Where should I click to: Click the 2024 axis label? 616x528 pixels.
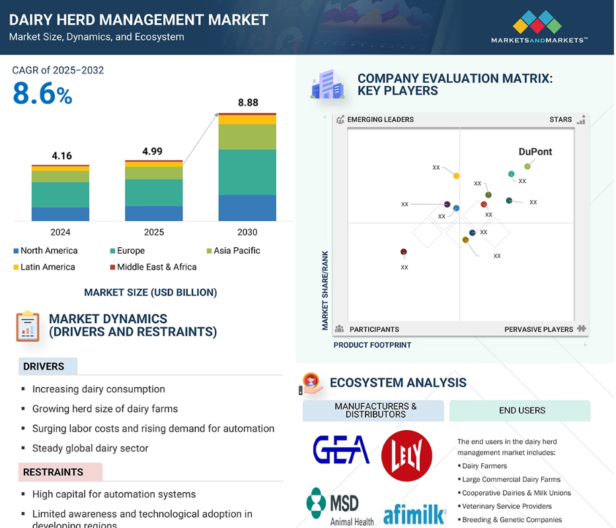61,232
